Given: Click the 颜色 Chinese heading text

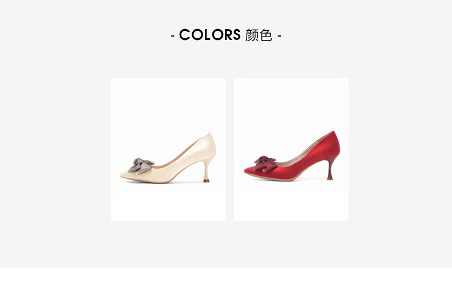Looking at the screenshot, I should [x=259, y=35].
